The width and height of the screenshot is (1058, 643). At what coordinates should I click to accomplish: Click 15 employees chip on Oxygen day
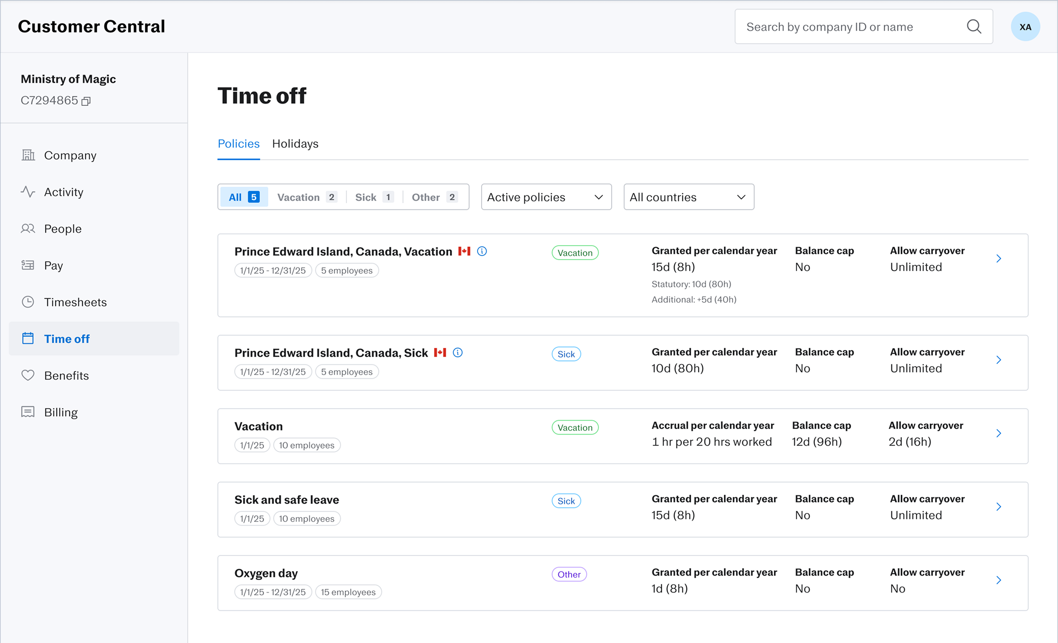click(x=348, y=592)
